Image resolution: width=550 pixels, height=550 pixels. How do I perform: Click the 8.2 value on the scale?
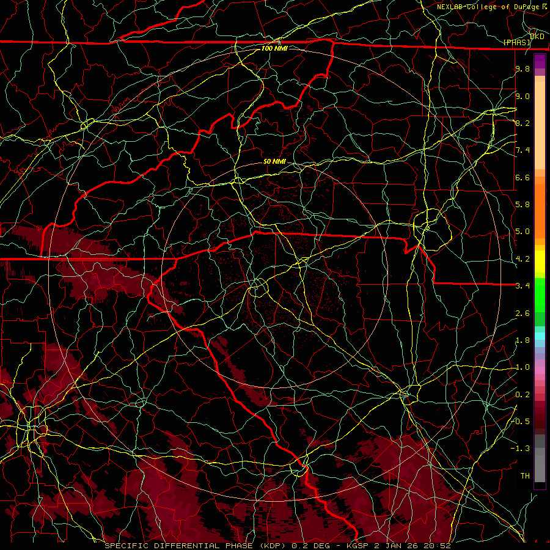coord(522,123)
